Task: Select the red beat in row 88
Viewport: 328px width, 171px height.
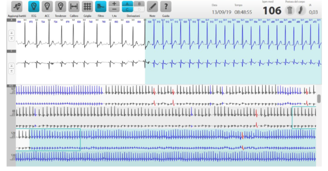Action: pyautogui.click(x=257, y=113)
